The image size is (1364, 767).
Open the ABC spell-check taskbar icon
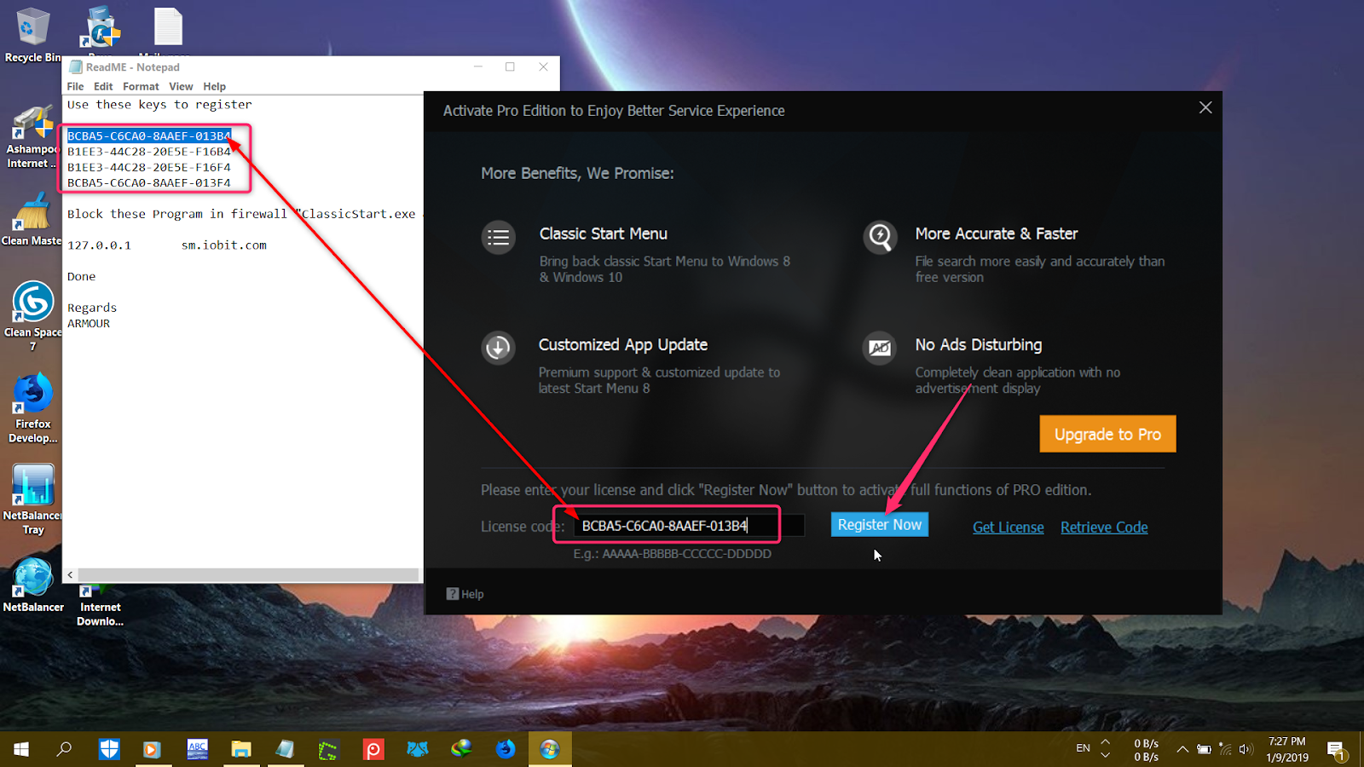[197, 749]
